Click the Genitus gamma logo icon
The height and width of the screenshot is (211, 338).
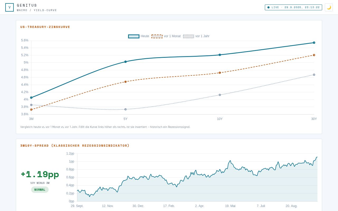pos(10,7)
